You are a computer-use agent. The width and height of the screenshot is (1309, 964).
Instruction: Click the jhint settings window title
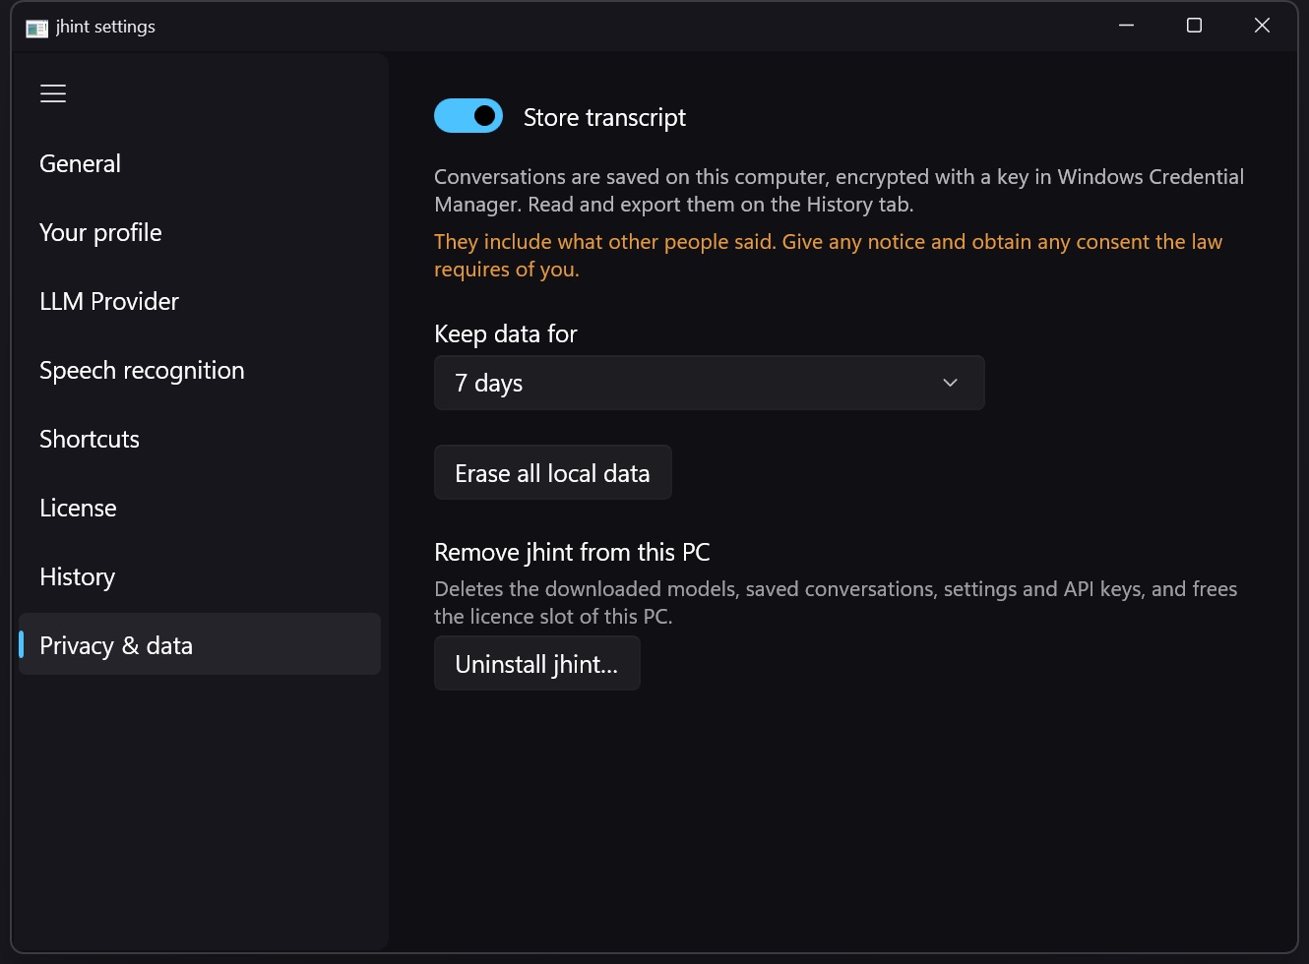coord(105,27)
